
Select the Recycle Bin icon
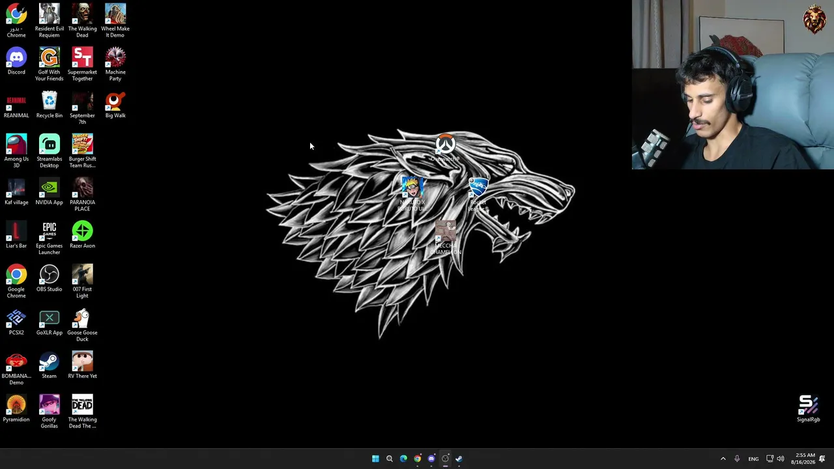[x=50, y=105]
